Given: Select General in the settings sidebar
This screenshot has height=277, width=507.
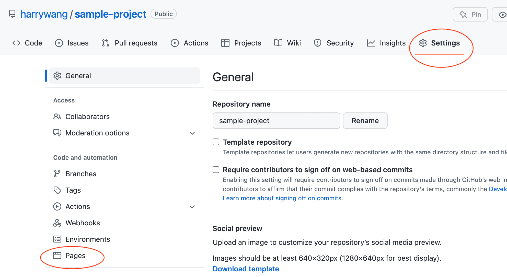Looking at the screenshot, I should pyautogui.click(x=125, y=76).
